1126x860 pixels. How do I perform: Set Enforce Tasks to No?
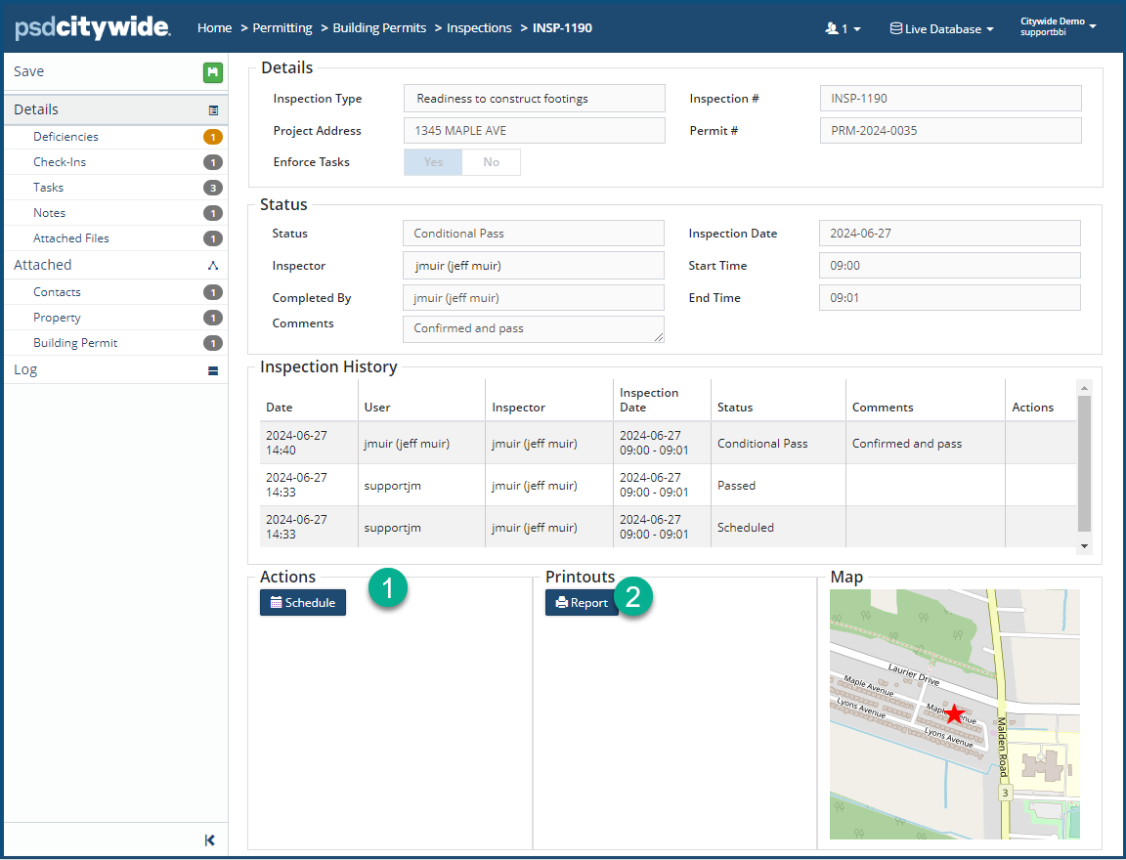click(x=491, y=162)
